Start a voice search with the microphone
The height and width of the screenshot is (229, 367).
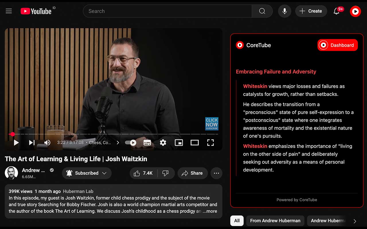click(284, 11)
